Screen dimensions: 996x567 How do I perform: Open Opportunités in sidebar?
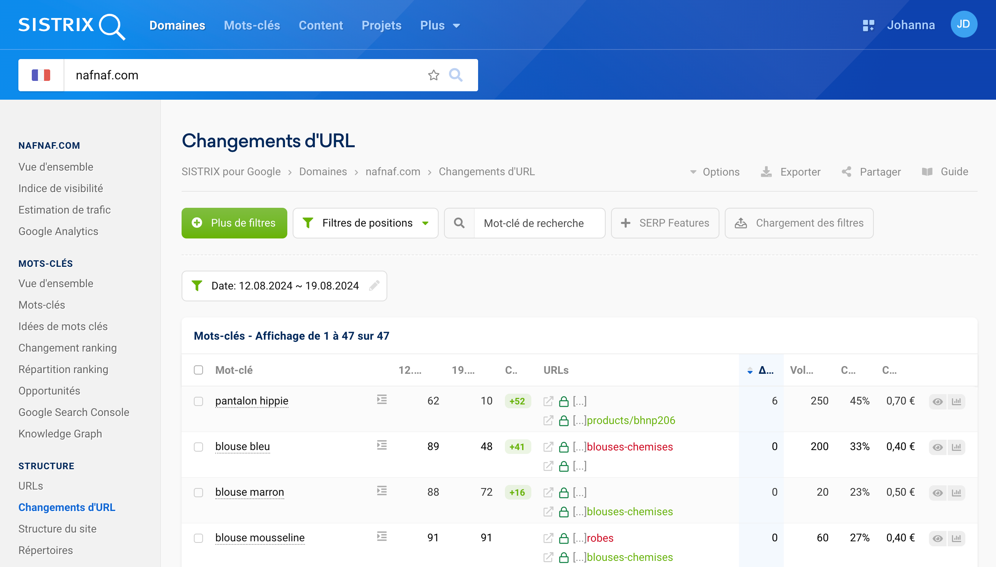(x=49, y=391)
